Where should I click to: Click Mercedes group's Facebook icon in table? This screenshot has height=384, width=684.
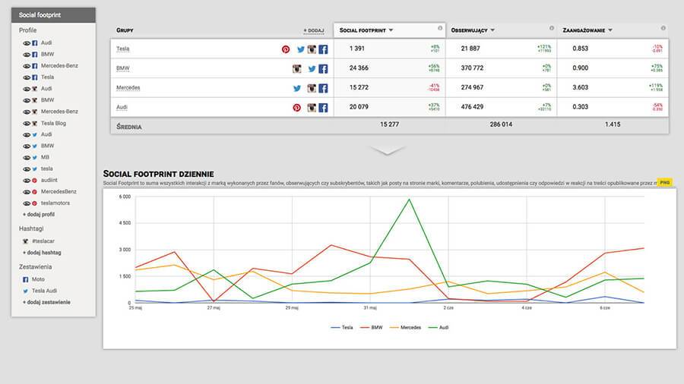tap(323, 88)
